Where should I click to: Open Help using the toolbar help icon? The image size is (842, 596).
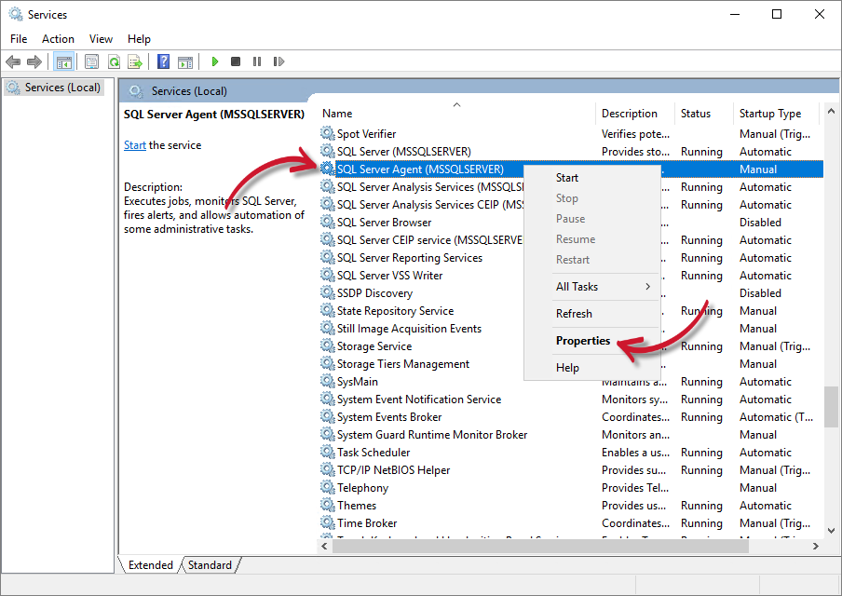click(163, 61)
